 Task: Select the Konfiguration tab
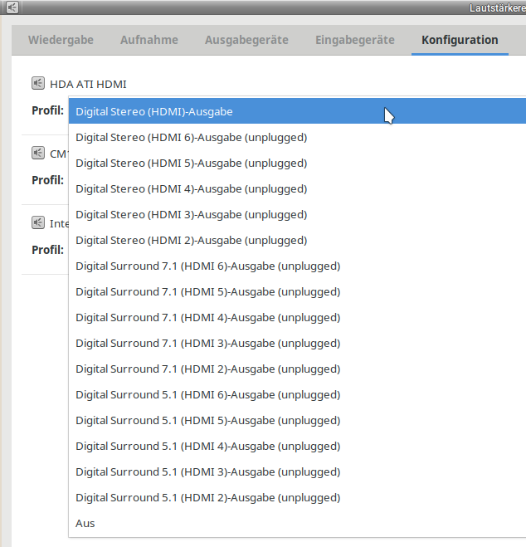[x=460, y=40]
